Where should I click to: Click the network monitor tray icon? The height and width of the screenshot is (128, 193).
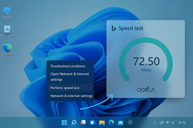coord(162,123)
